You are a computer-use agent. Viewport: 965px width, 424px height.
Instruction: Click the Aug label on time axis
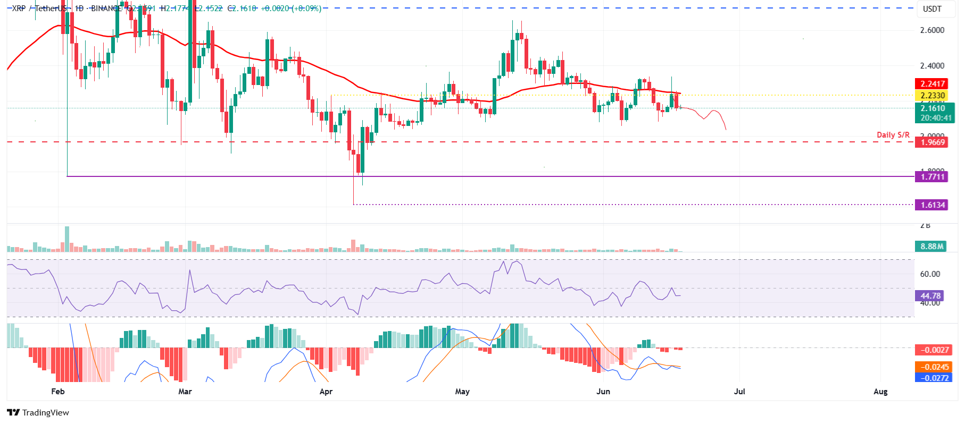[880, 392]
